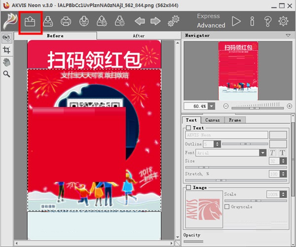Open the zoom percentage dropdown

(212, 106)
